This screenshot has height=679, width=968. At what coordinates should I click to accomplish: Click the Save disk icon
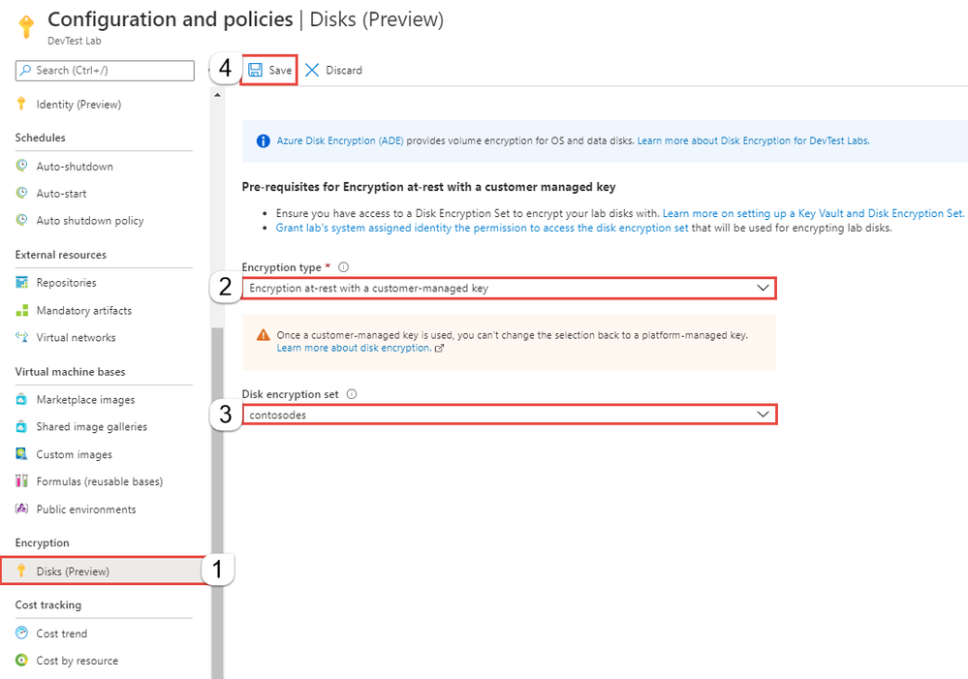[x=255, y=70]
